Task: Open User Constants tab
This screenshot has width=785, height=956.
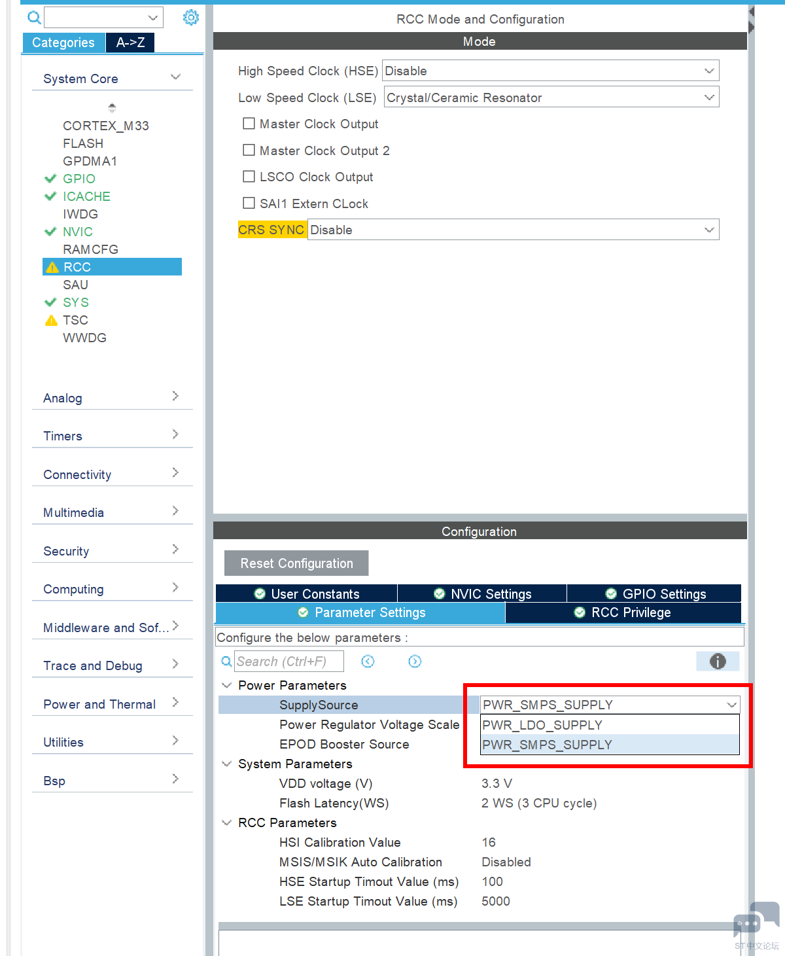Action: pos(306,593)
